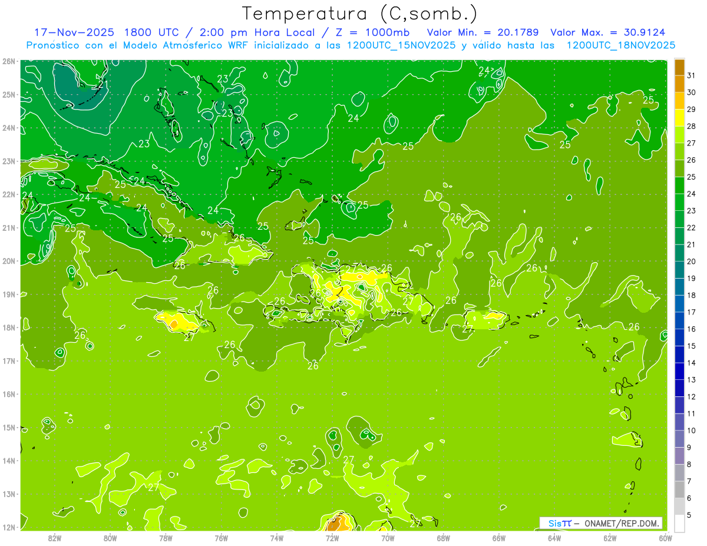Click 'Valor Max. = 30.9124' text
The width and height of the screenshot is (707, 546).
609,32
